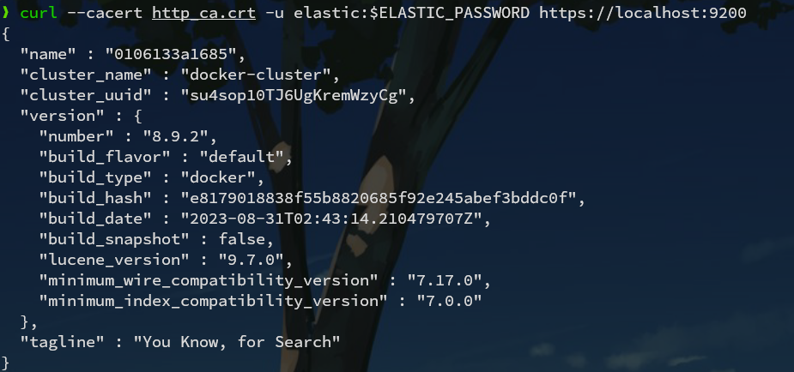The height and width of the screenshot is (372, 794).
Task: Click the tagline text You Know, for Search
Action: coord(254,342)
